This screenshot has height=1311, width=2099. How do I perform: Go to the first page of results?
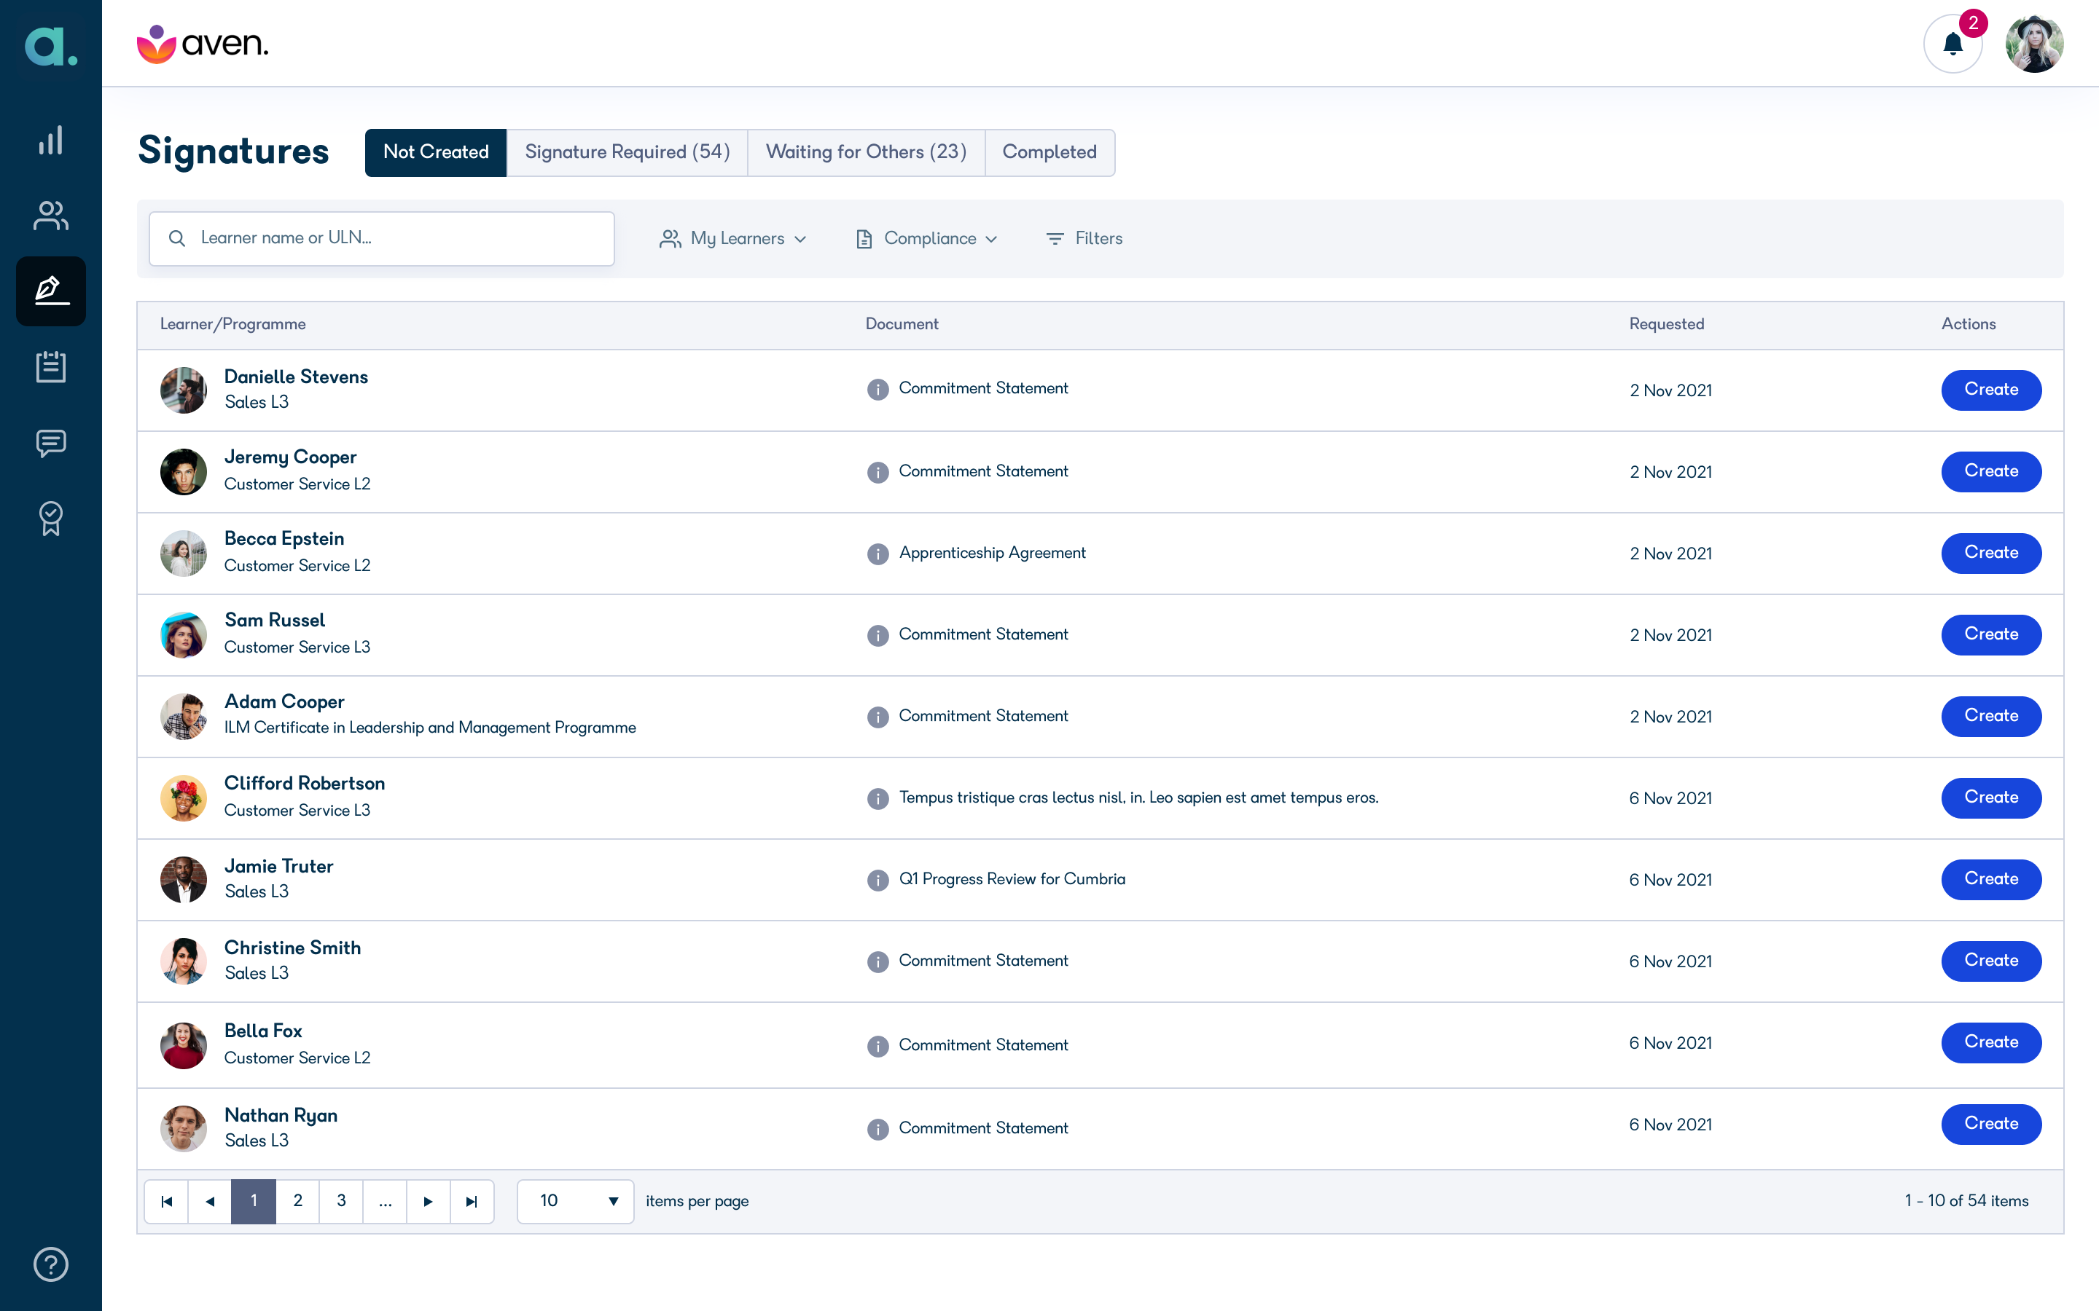[166, 1201]
